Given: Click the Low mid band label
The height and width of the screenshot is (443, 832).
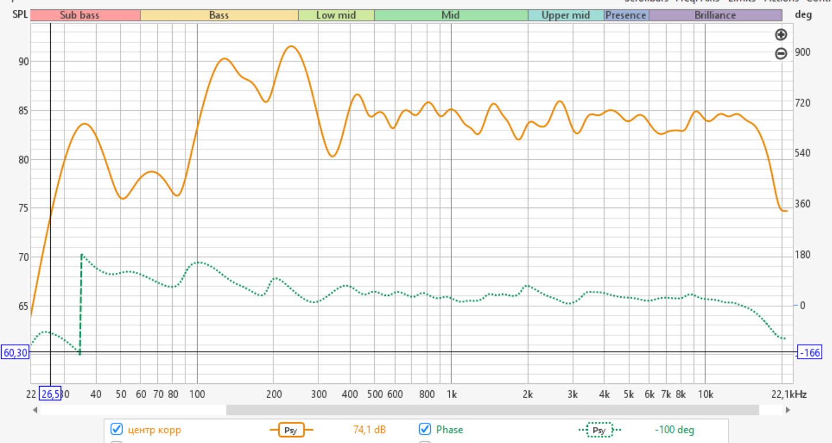Looking at the screenshot, I should 336,16.
